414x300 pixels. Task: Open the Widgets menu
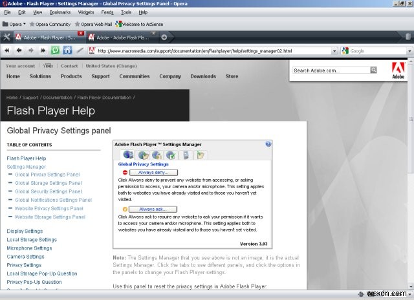(x=86, y=12)
